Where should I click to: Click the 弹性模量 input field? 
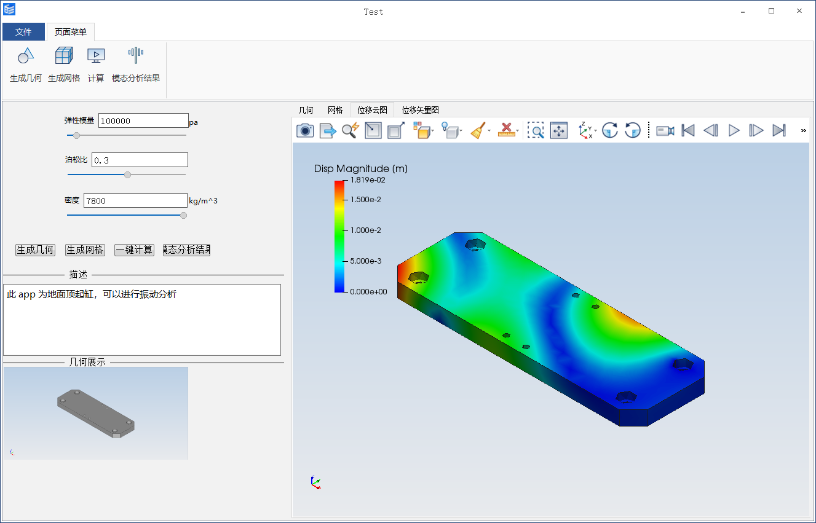(x=143, y=120)
